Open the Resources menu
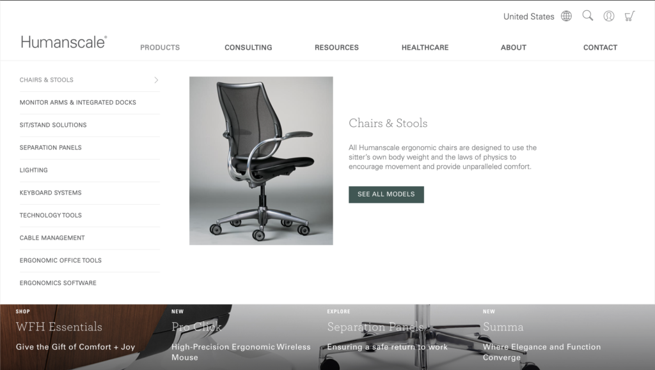The height and width of the screenshot is (370, 655). coord(336,47)
